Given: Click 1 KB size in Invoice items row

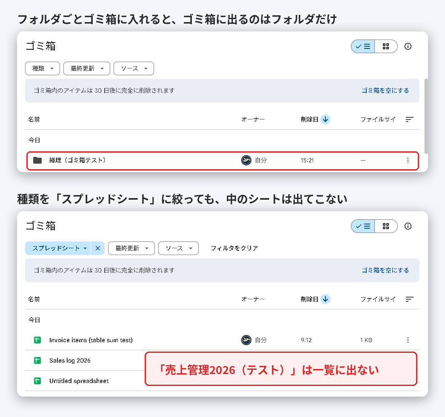Looking at the screenshot, I should 366,340.
